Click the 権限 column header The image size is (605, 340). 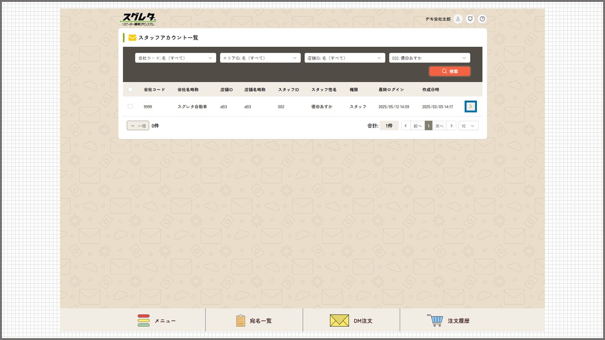click(354, 90)
